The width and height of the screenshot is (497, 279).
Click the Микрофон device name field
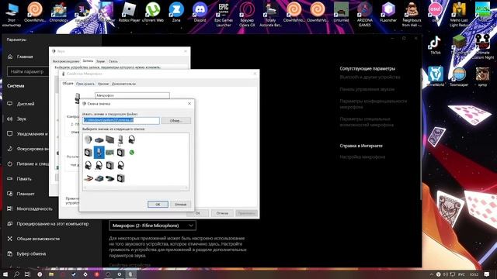(x=132, y=95)
